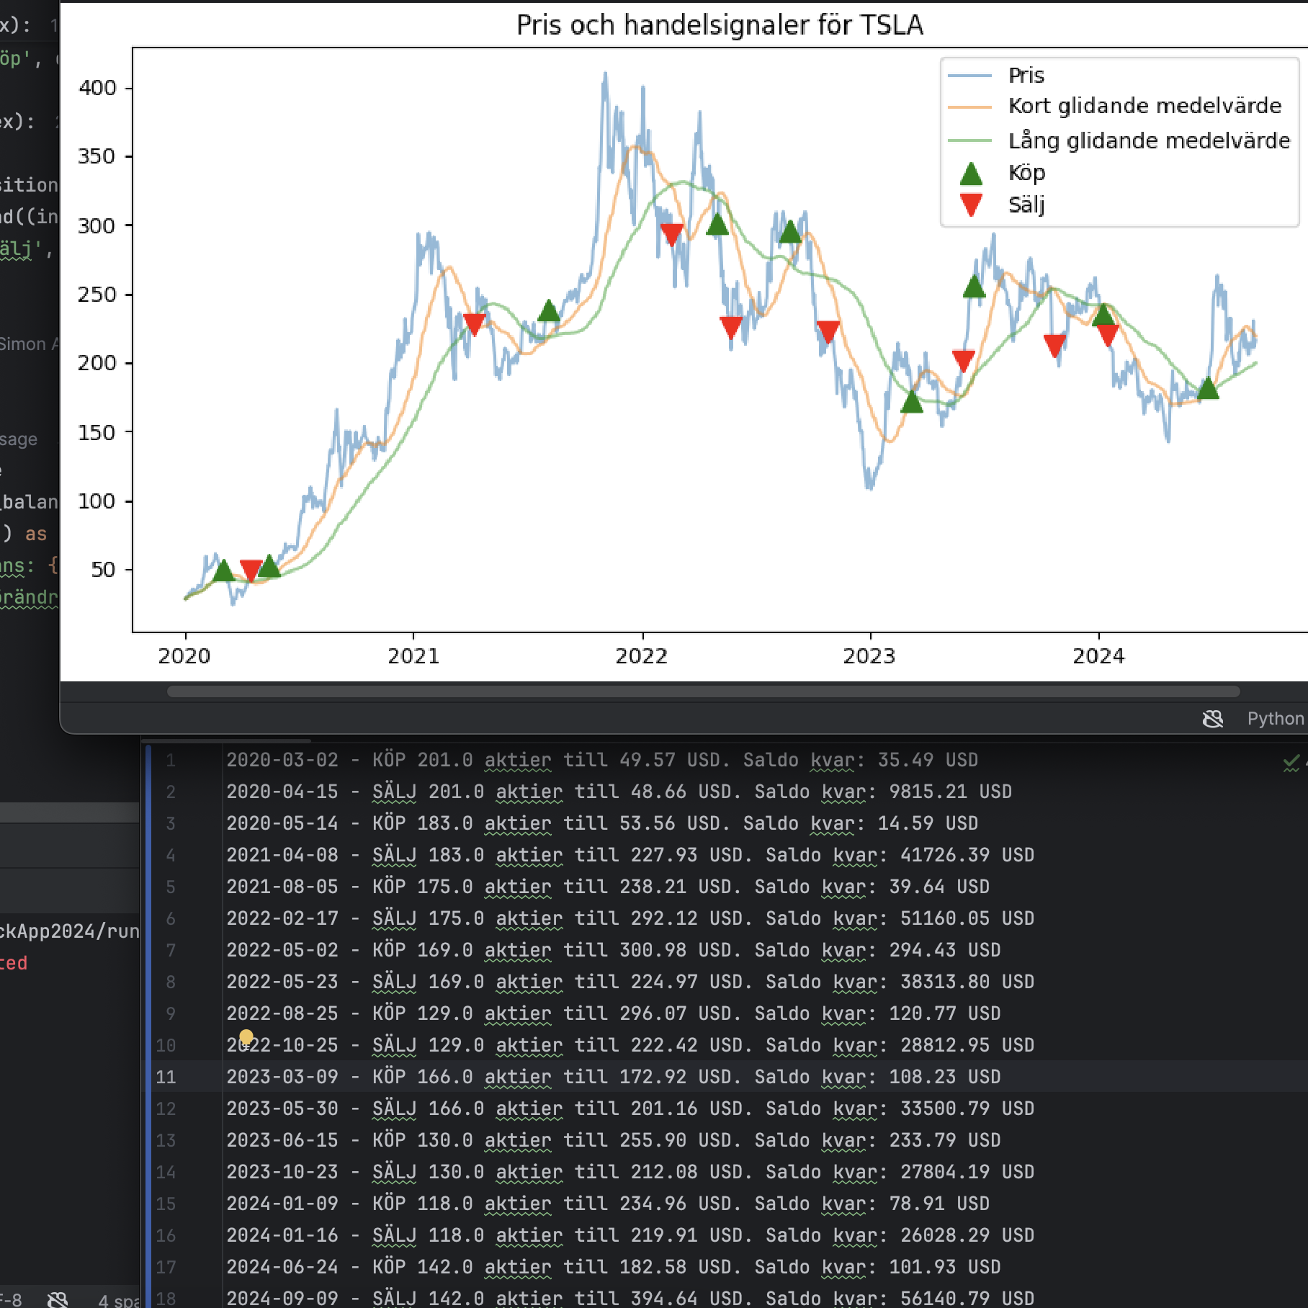This screenshot has height=1308, width=1308.
Task: Click the x-axis label 2024
Action: (x=1098, y=656)
